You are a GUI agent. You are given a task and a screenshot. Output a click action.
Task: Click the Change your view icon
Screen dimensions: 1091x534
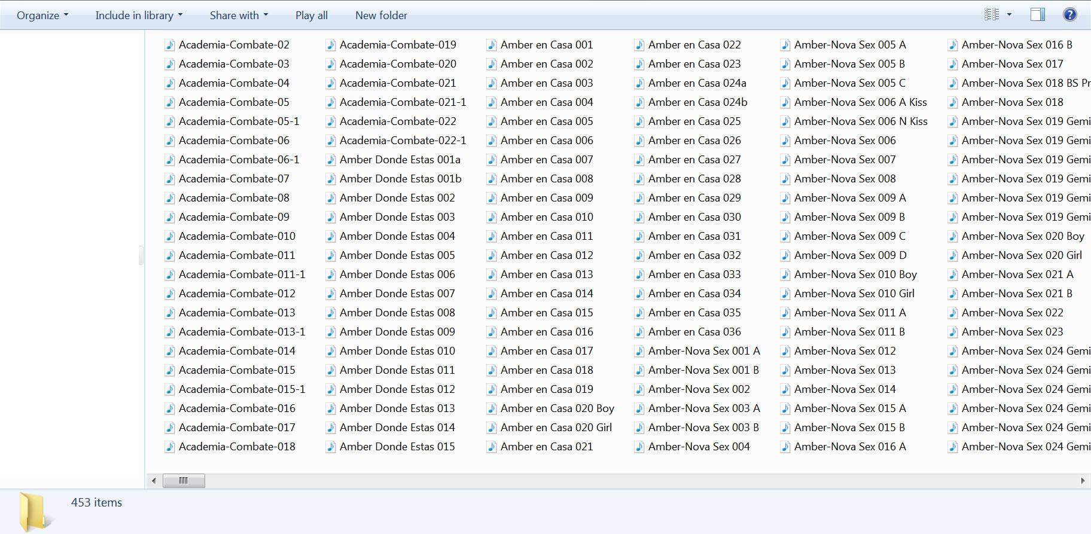[992, 14]
